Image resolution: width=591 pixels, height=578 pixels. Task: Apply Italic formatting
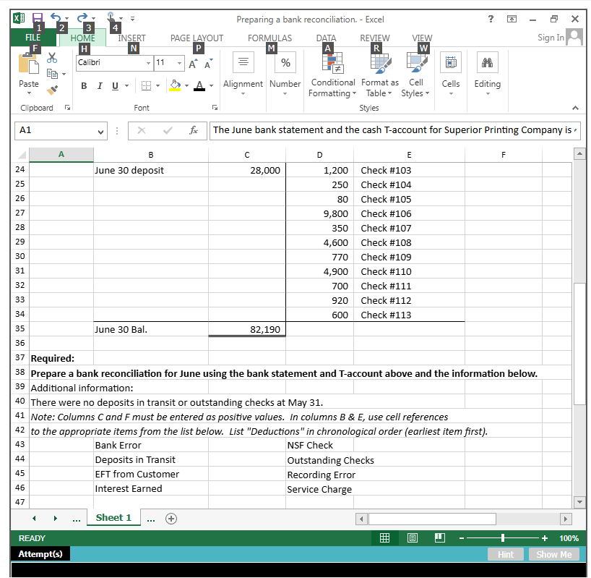point(99,86)
